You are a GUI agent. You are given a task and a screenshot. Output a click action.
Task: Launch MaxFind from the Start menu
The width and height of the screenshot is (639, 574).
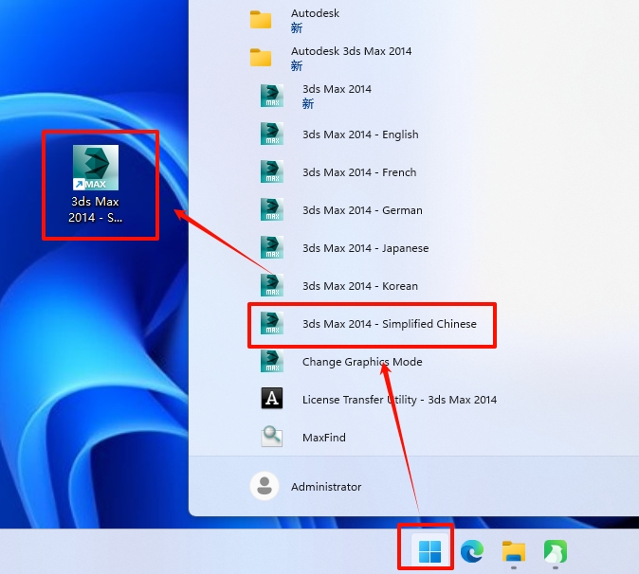pyautogui.click(x=323, y=438)
